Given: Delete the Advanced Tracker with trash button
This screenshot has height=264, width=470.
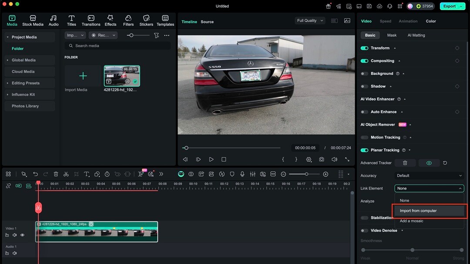Looking at the screenshot, I should tap(405, 163).
